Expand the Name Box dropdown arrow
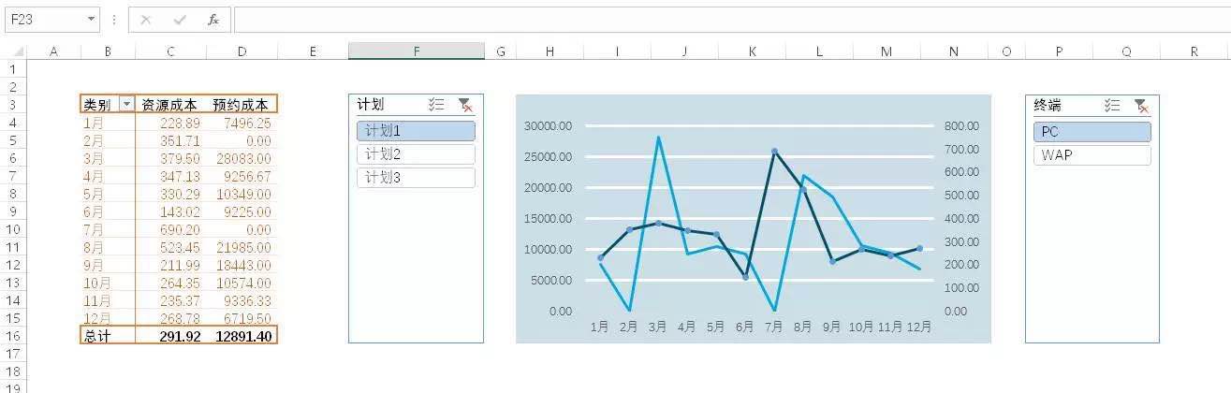The image size is (1231, 393). pos(91,20)
